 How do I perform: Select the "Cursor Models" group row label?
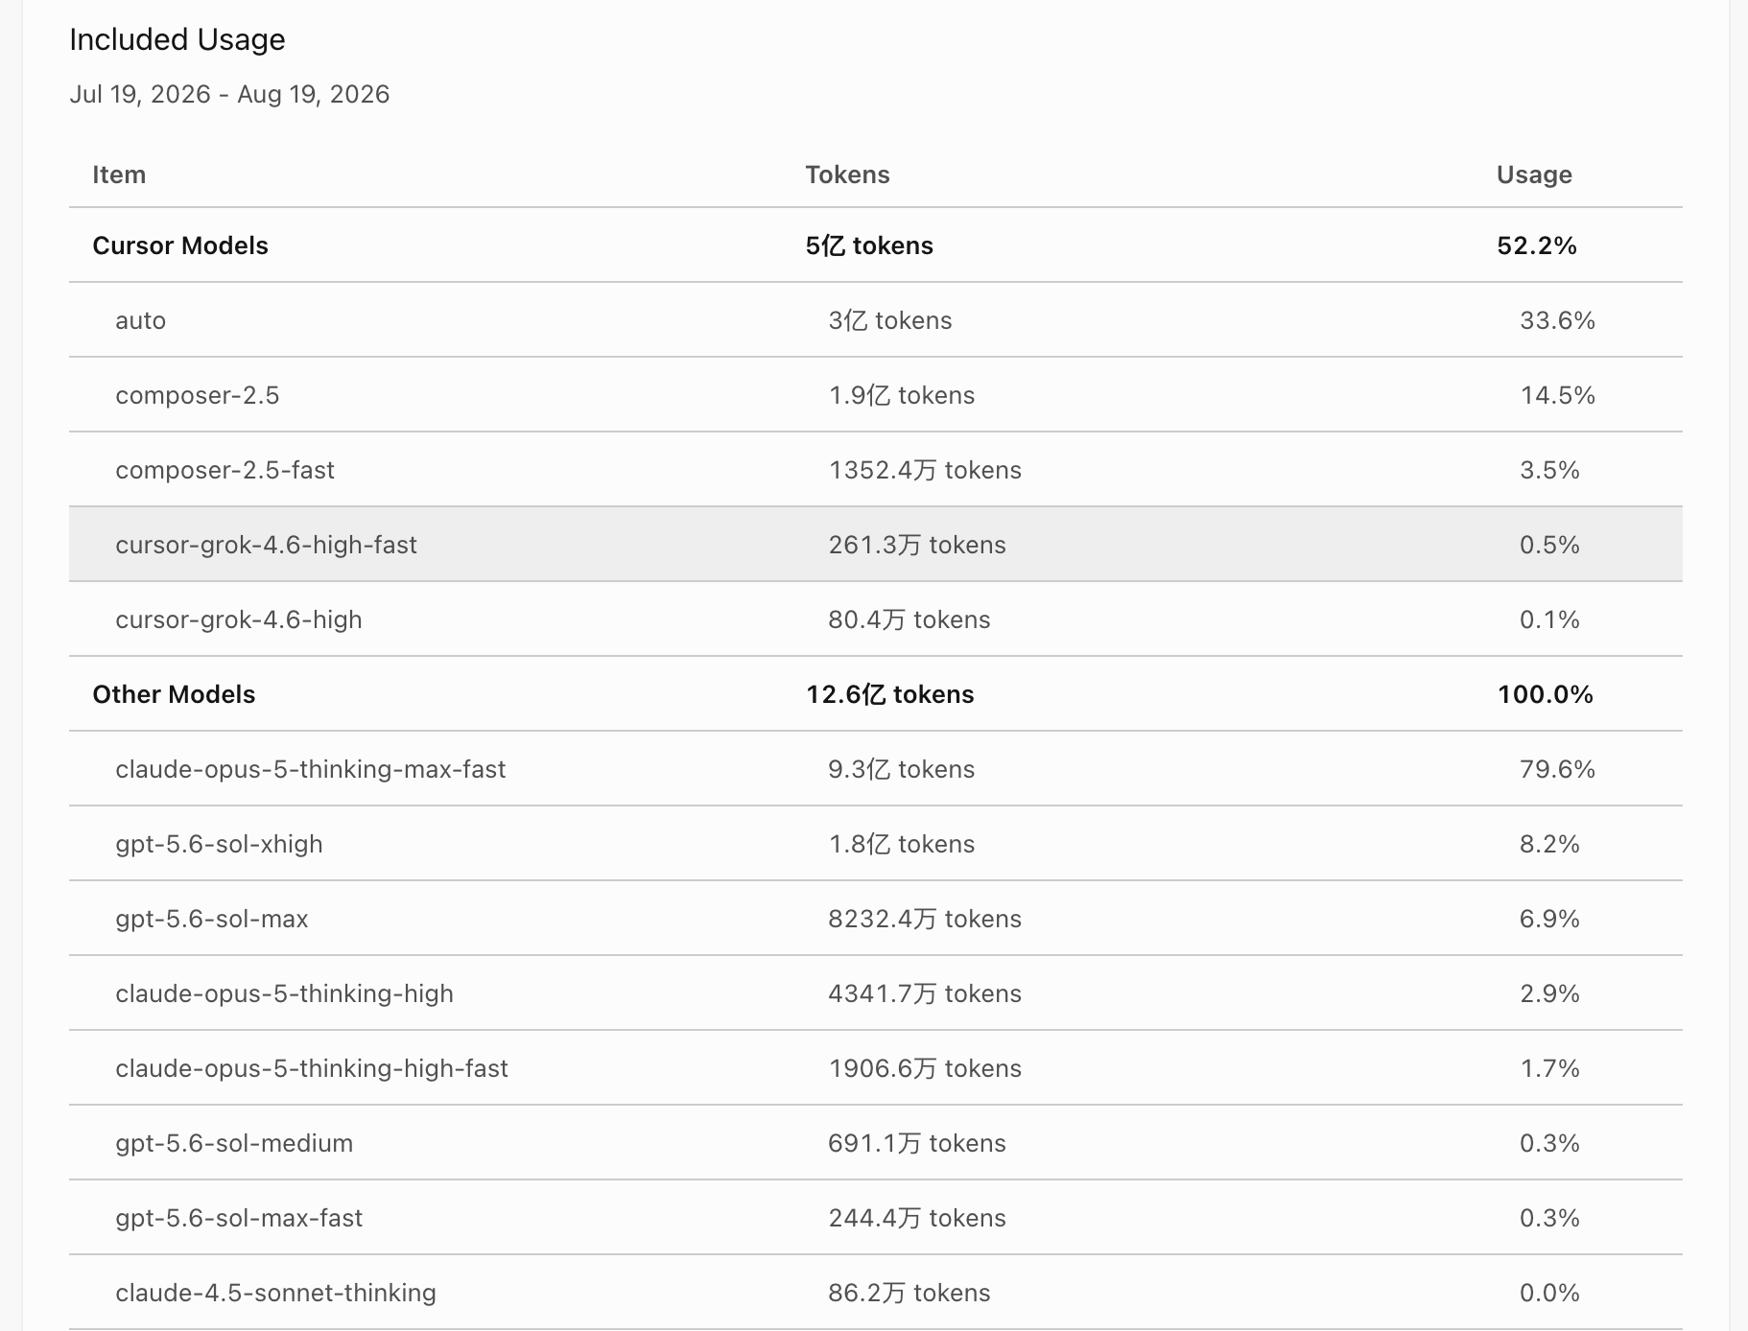(180, 245)
